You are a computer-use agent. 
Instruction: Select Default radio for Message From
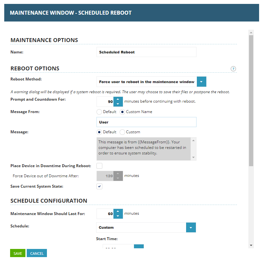click(99, 112)
